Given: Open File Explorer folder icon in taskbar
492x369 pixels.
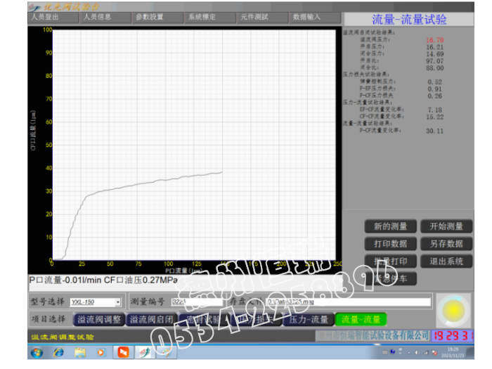Looking at the screenshot, I should pyautogui.click(x=79, y=351).
